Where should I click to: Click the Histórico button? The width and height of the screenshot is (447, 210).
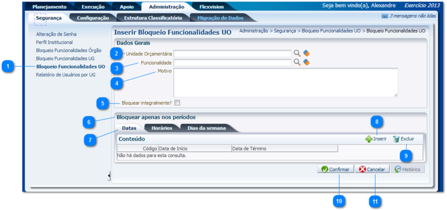click(x=407, y=169)
